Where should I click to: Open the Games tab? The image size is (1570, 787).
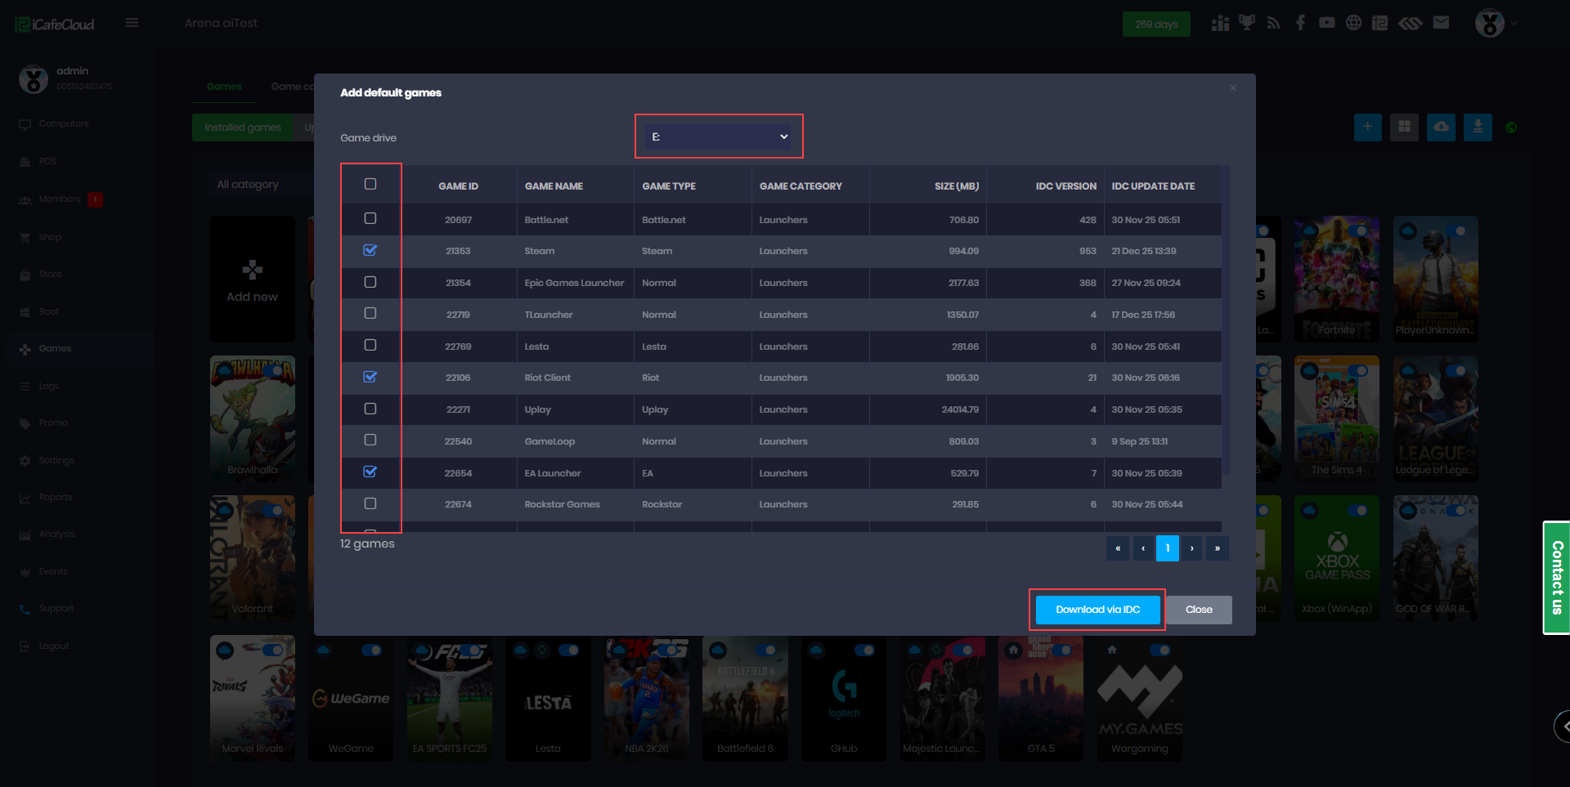coord(224,87)
